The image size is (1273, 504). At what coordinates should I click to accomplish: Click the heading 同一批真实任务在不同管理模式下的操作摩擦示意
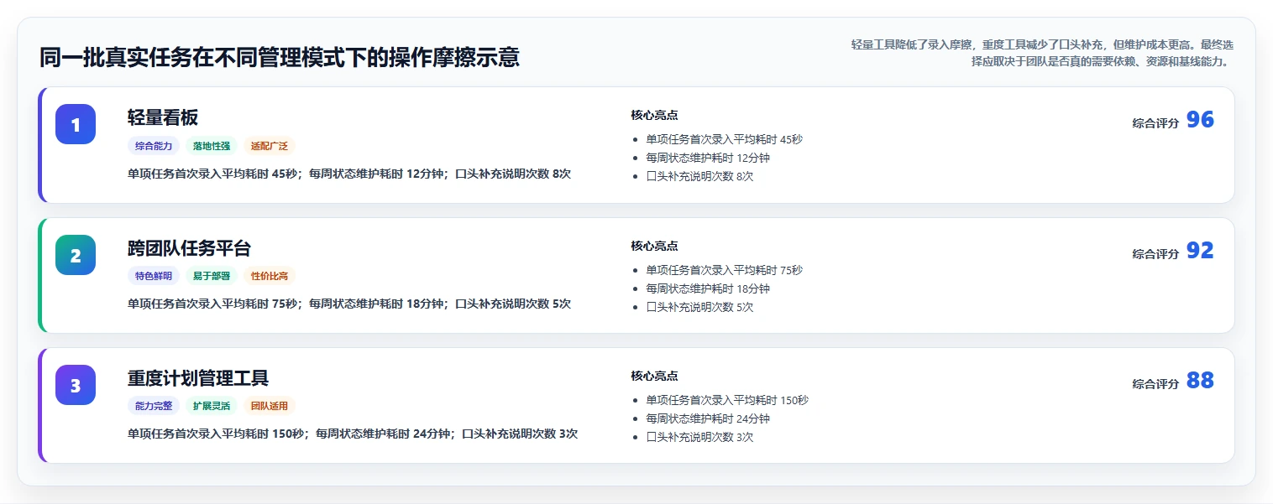280,57
